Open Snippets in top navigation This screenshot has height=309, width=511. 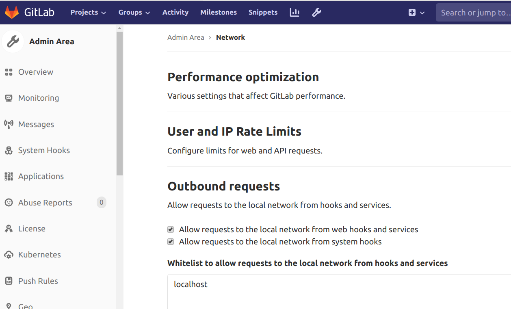pyautogui.click(x=263, y=13)
